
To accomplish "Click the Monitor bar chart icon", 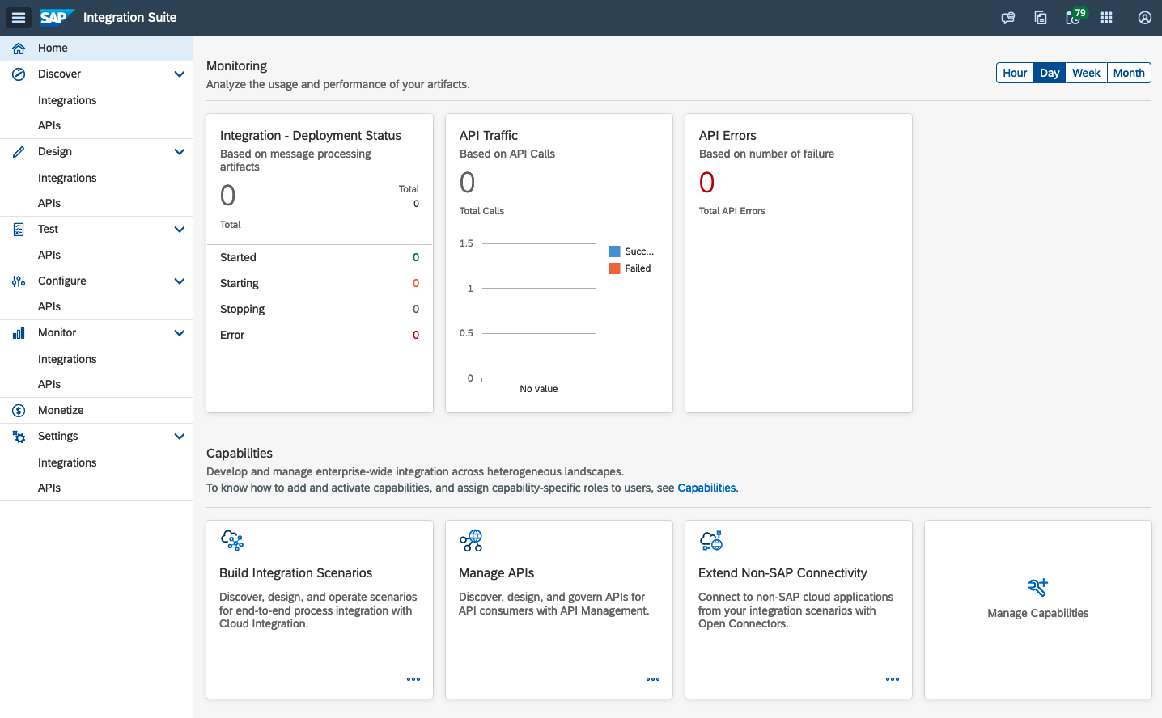I will [x=19, y=332].
